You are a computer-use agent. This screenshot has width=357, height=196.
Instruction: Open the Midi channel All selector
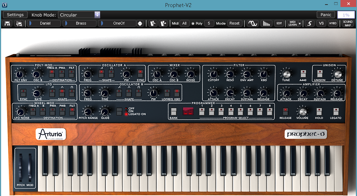(x=184, y=24)
